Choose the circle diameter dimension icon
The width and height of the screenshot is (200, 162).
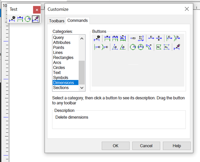coord(141,47)
